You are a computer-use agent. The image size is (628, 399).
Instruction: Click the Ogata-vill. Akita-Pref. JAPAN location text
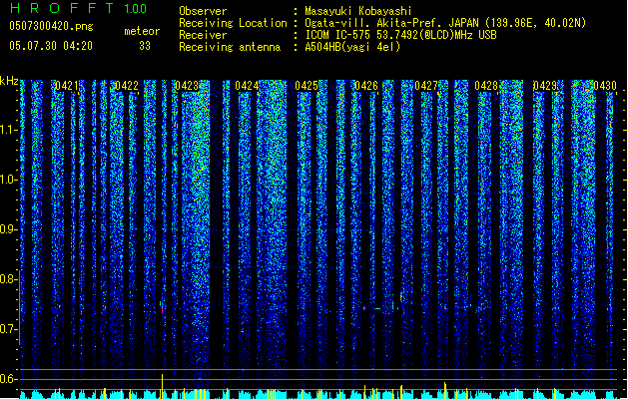pyautogui.click(x=445, y=23)
